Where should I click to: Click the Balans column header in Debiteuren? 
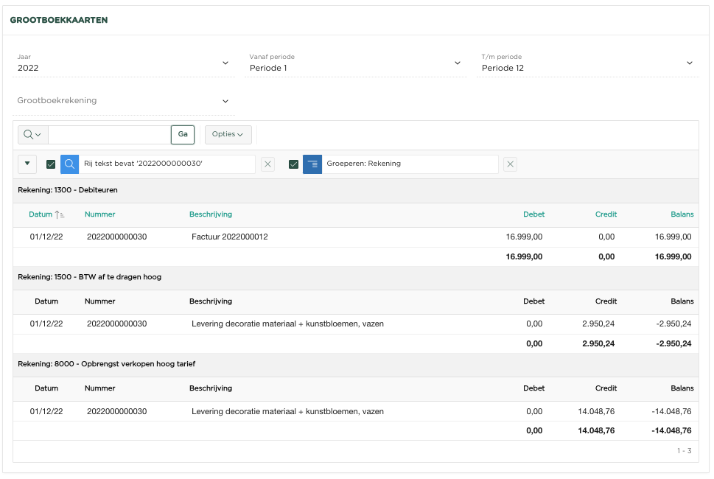pyautogui.click(x=682, y=214)
